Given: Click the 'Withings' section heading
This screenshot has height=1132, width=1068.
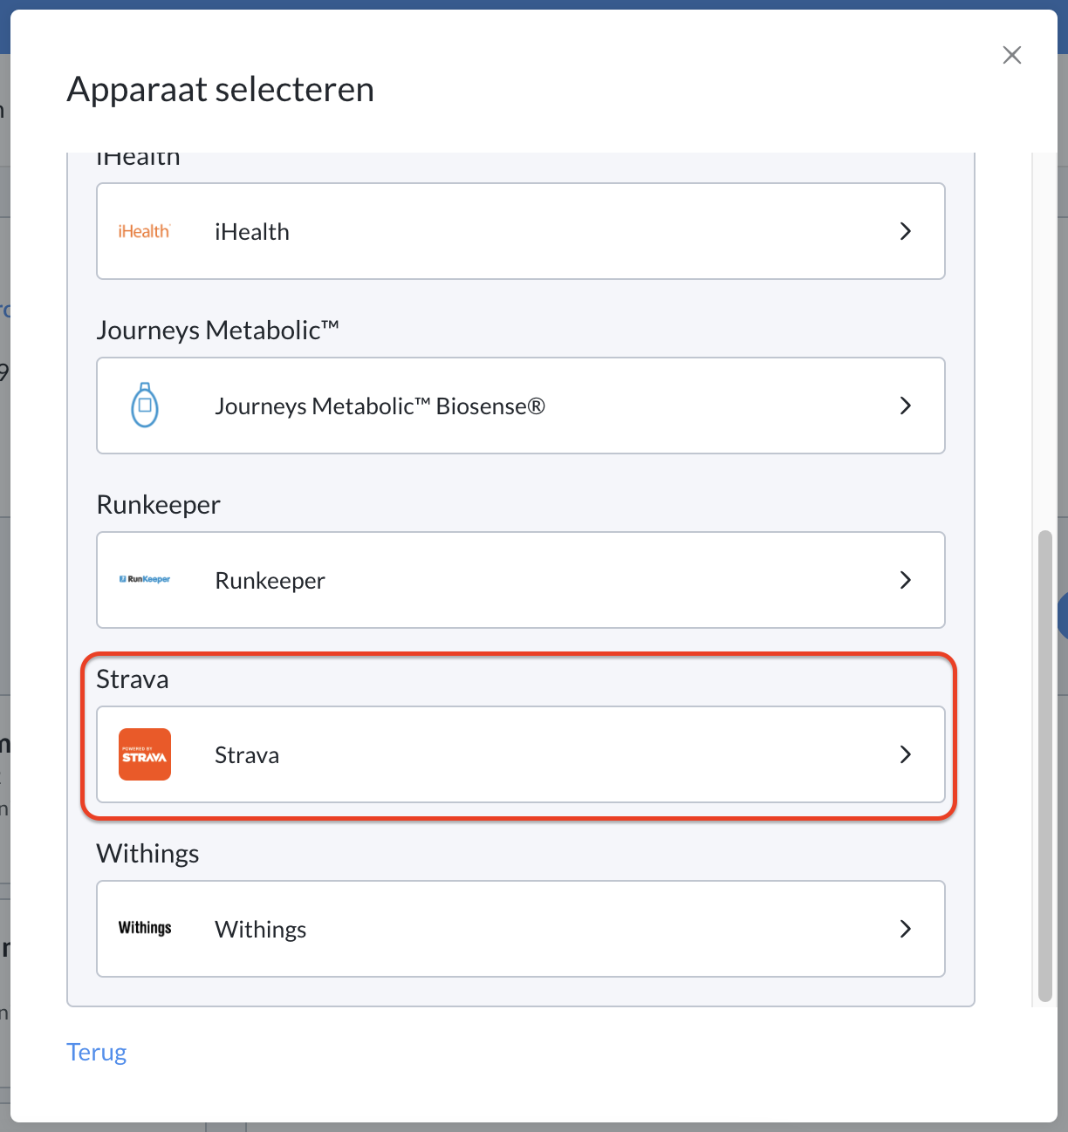Looking at the screenshot, I should tap(148, 854).
